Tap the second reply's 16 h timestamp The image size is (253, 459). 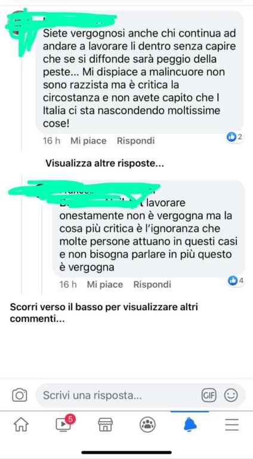(x=68, y=284)
